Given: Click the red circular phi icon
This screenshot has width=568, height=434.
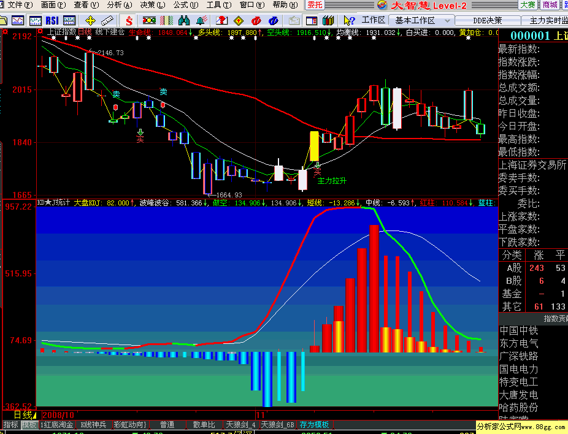Looking at the screenshot, I should click(256, 21).
